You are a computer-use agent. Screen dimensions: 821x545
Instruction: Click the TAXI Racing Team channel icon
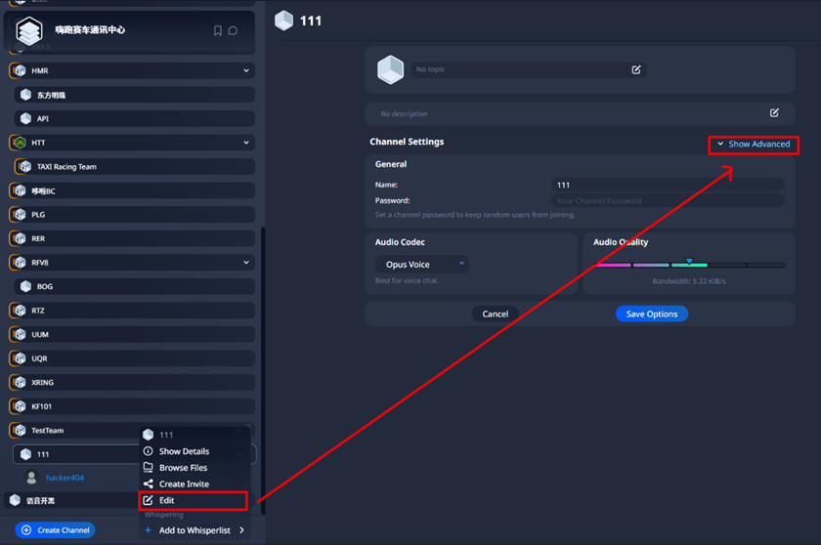tap(24, 167)
